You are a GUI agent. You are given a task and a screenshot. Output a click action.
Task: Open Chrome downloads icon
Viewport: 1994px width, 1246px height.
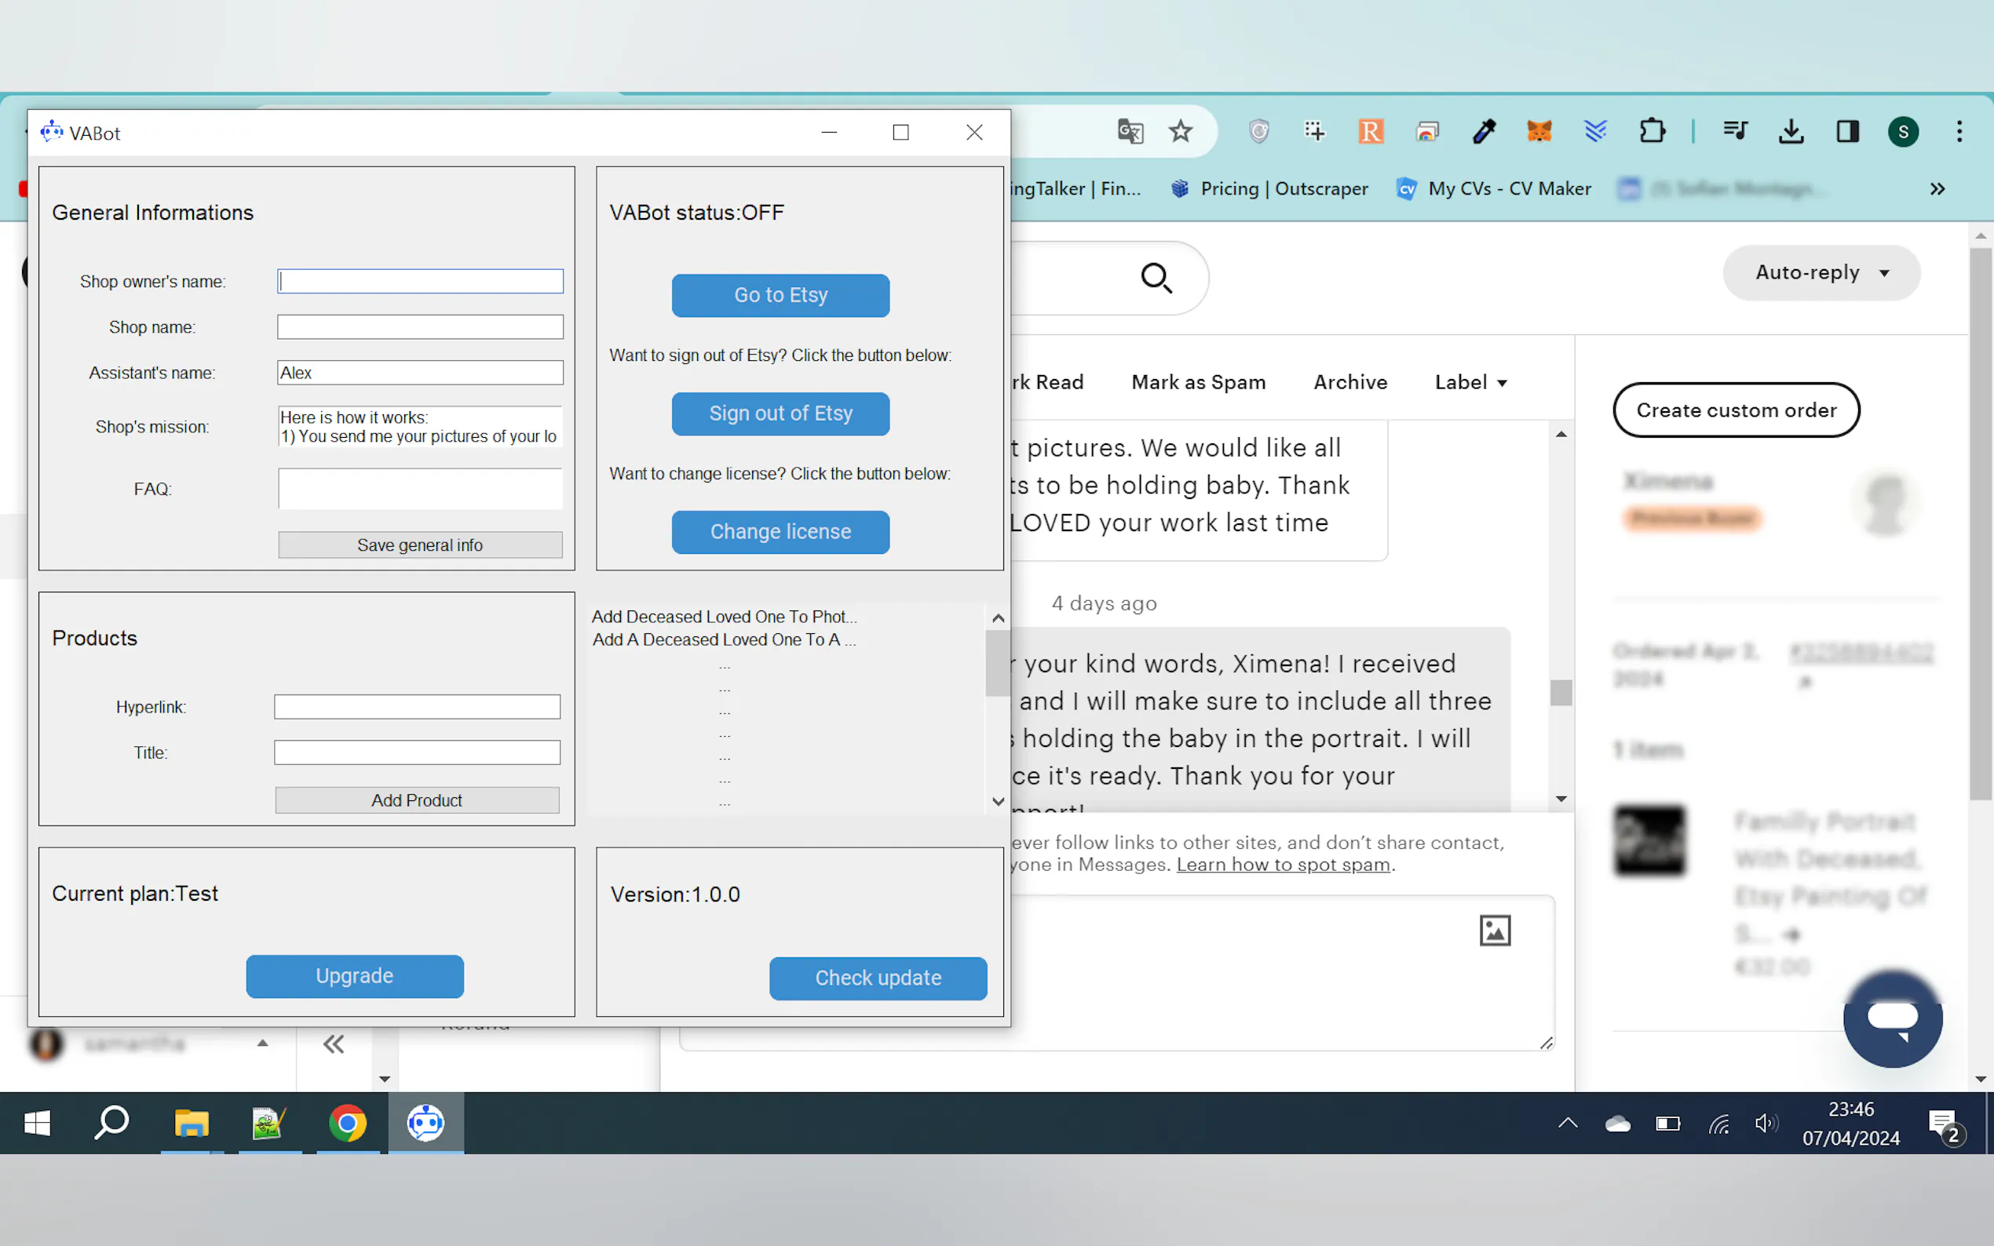point(1791,132)
